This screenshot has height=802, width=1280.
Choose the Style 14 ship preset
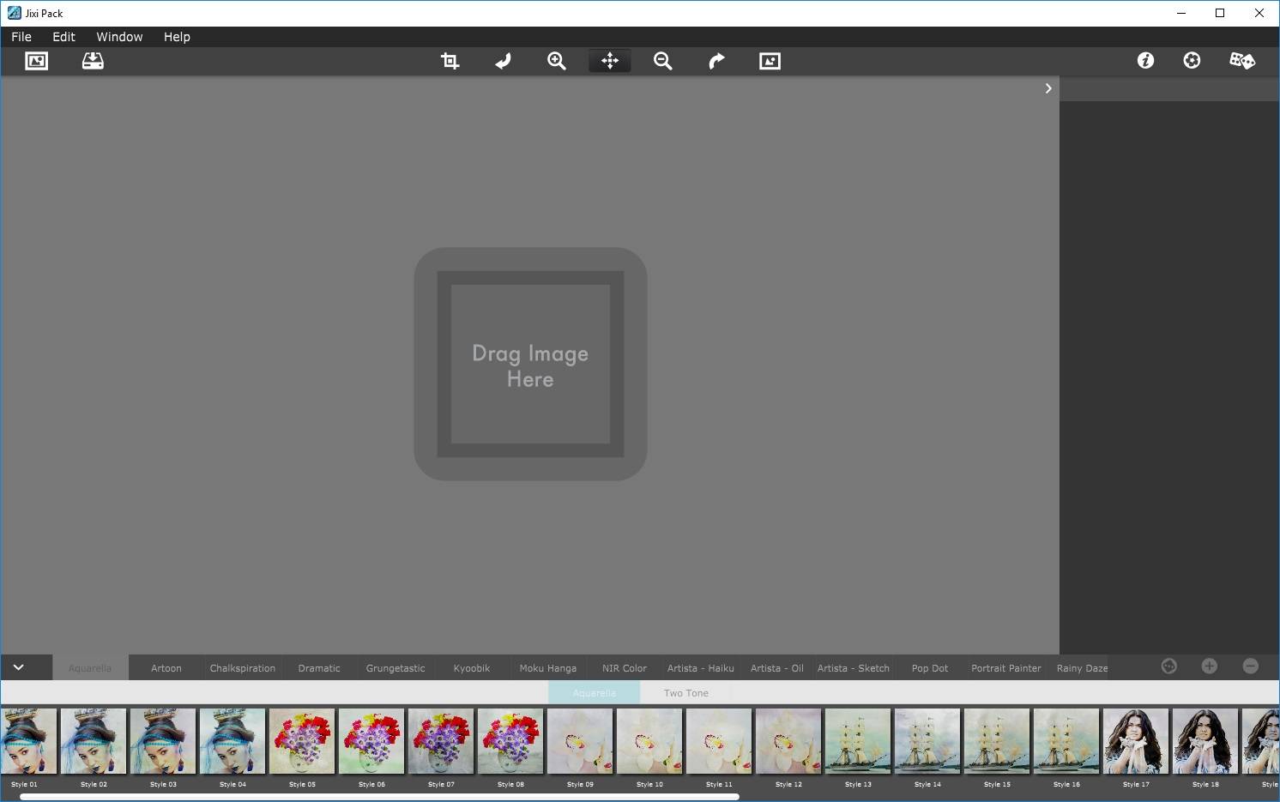point(927,741)
